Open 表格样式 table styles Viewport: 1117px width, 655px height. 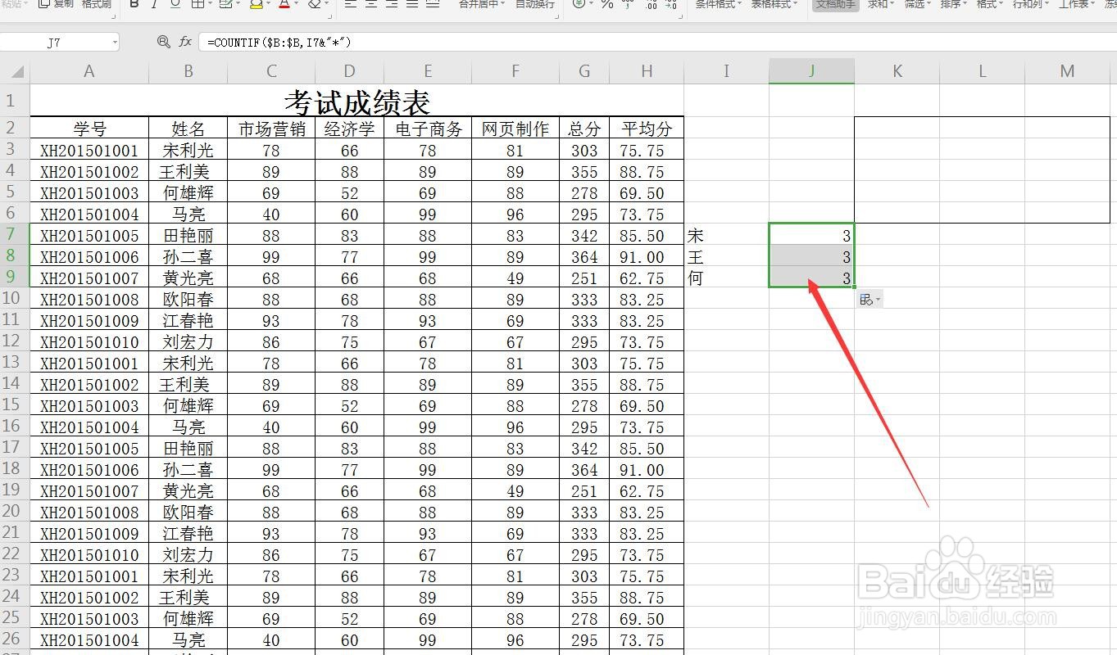click(770, 7)
